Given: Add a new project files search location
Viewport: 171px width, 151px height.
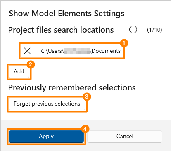Looking at the screenshot, I should 19,72.
